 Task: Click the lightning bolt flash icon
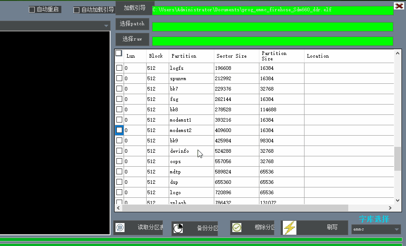289,228
